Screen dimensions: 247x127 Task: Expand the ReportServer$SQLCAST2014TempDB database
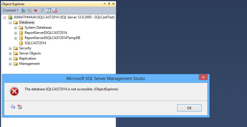16,38
